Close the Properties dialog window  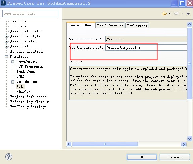[x=190, y=3]
